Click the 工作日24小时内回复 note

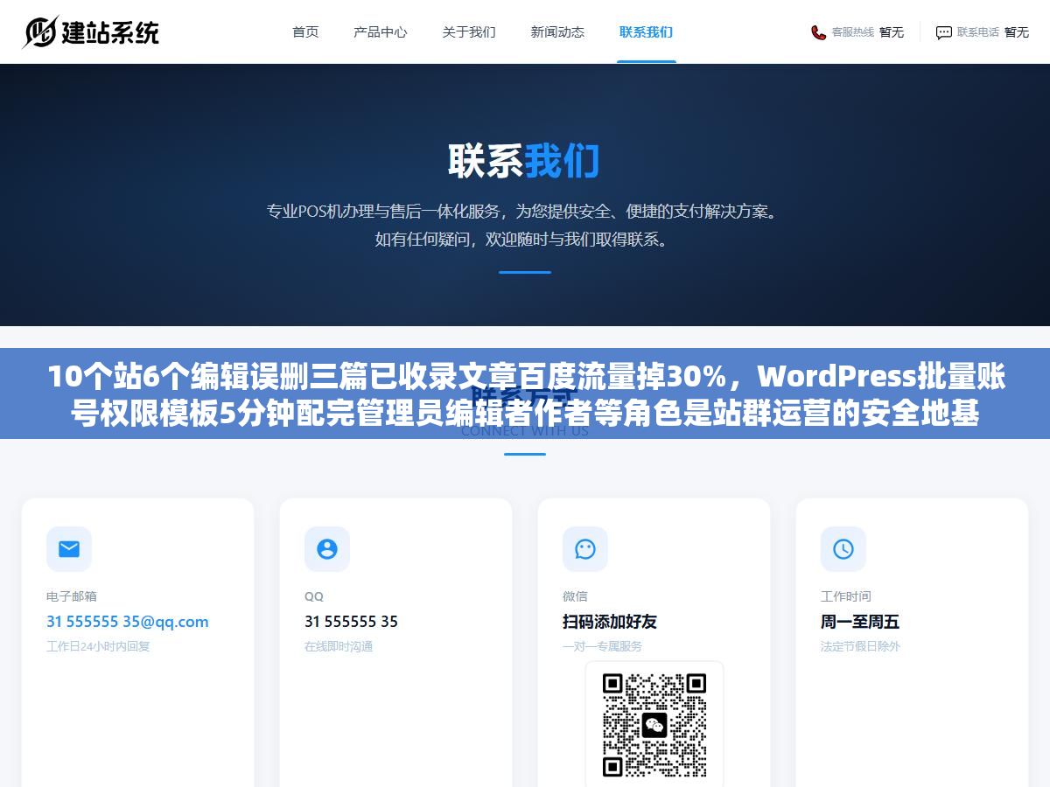tap(98, 646)
